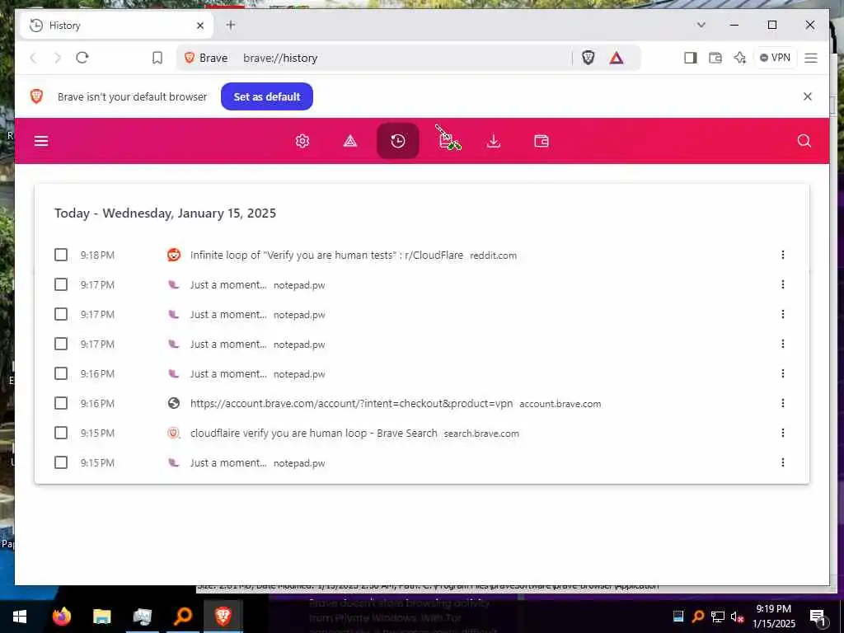Check the 9:16 PM notepad.pw entry

(61, 373)
